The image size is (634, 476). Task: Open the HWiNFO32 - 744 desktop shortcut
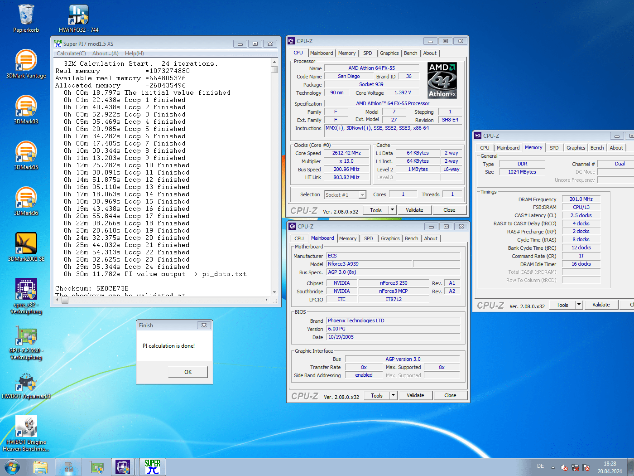78,19
